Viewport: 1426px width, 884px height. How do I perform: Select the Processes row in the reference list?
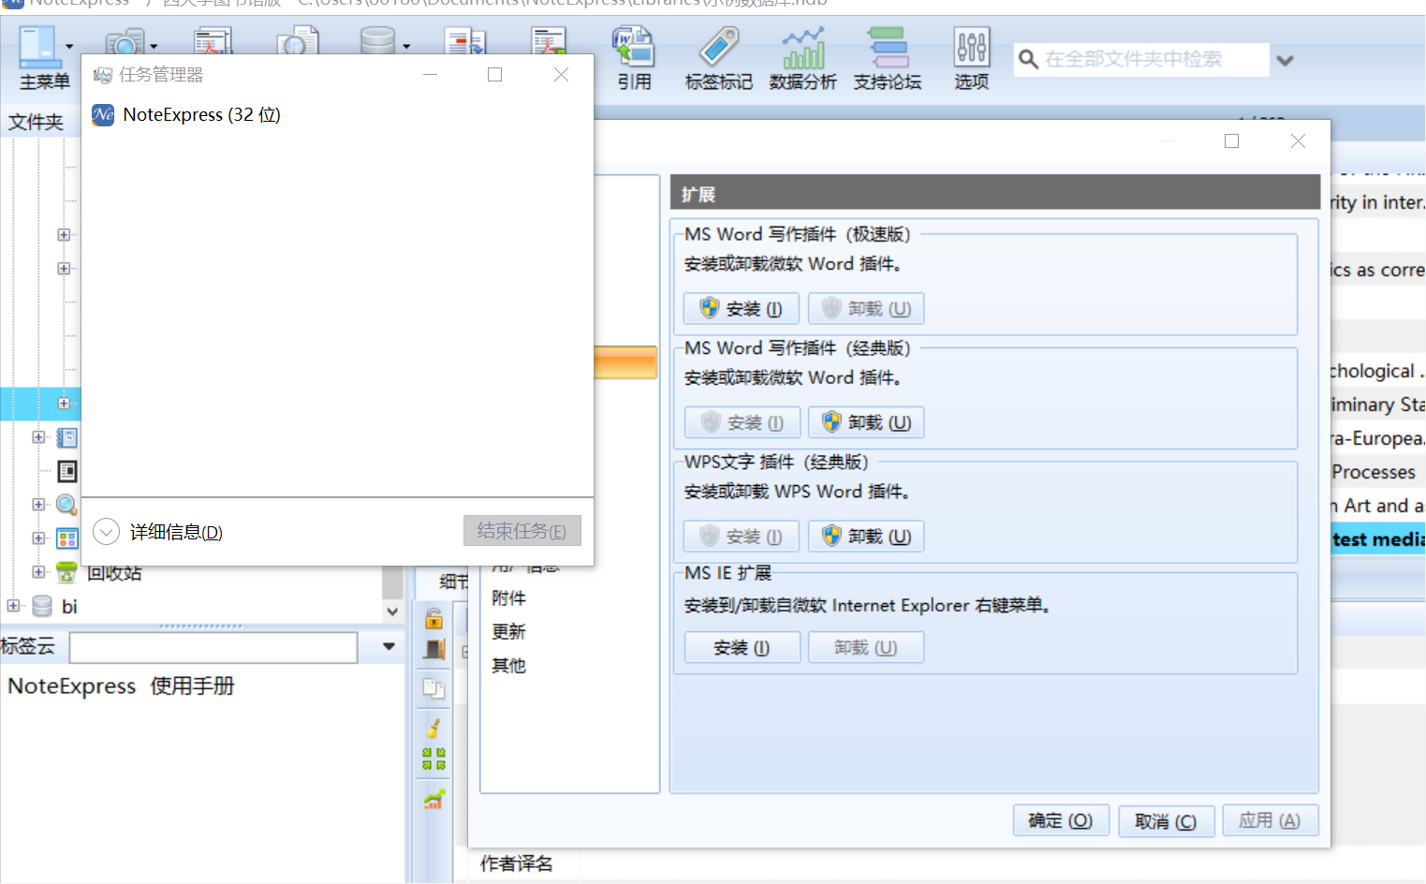pyautogui.click(x=1378, y=472)
